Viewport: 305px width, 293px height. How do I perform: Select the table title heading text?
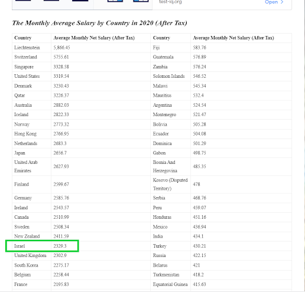[x=99, y=23]
